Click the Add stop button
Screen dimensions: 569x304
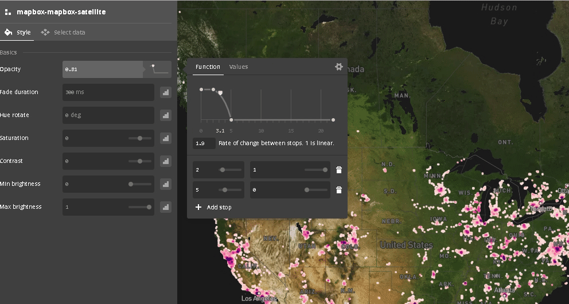tap(213, 207)
